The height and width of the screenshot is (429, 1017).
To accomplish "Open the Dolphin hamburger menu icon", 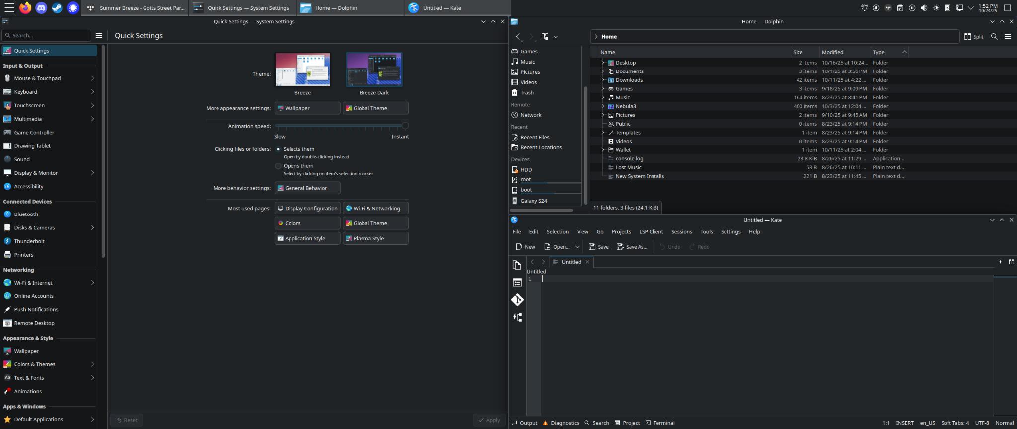I will point(1008,37).
